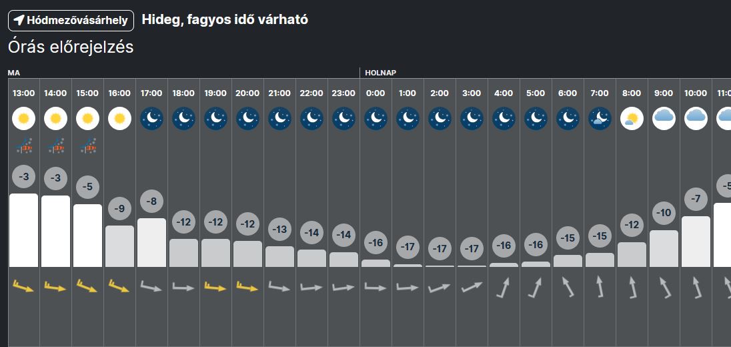Viewport: 731px width, 347px height.
Task: Click the cloud icon at 10:00
Action: [x=695, y=119]
